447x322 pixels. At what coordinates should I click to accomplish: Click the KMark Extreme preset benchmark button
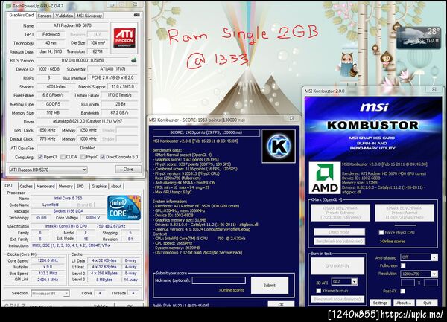(x=340, y=213)
